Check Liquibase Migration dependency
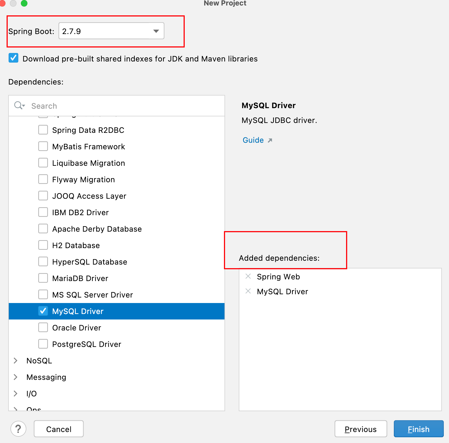The height and width of the screenshot is (443, 449). point(43,163)
